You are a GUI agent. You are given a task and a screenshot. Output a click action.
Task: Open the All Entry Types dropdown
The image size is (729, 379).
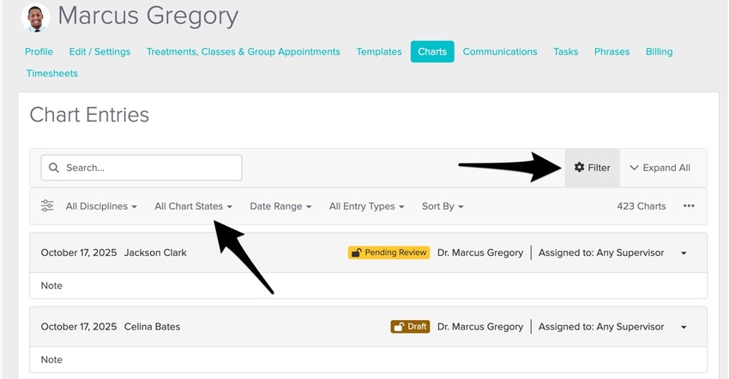click(x=366, y=206)
